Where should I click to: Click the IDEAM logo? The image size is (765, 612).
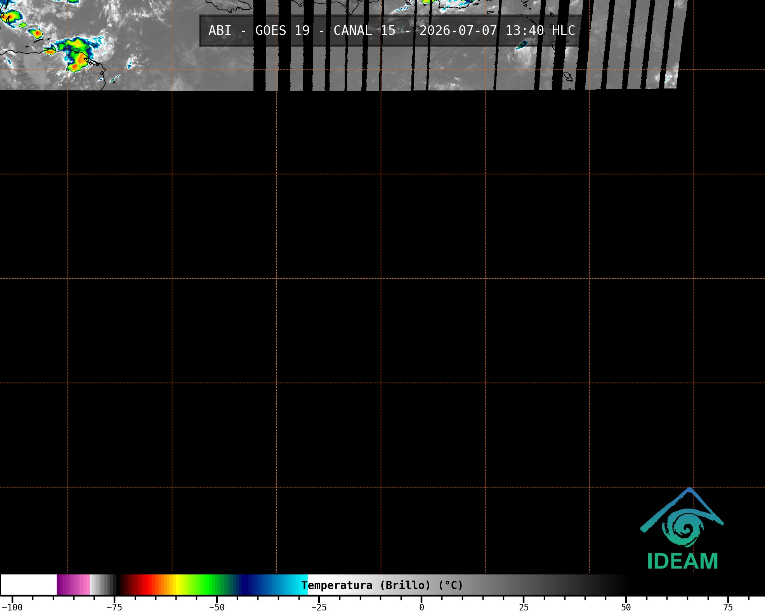(682, 529)
